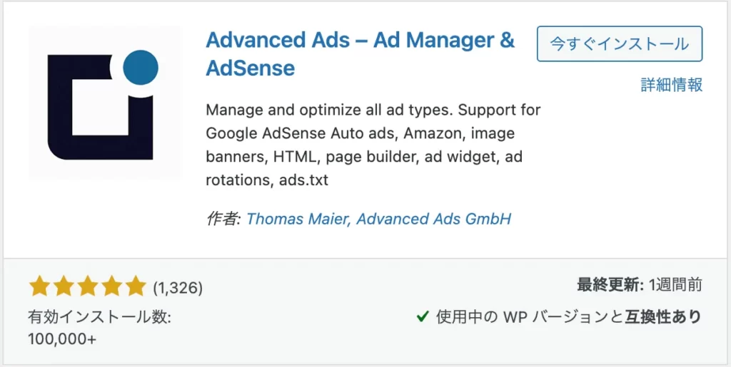Viewport: 731px width, 367px height.
Task: Click the fifth gold rating star
Action: 136,286
